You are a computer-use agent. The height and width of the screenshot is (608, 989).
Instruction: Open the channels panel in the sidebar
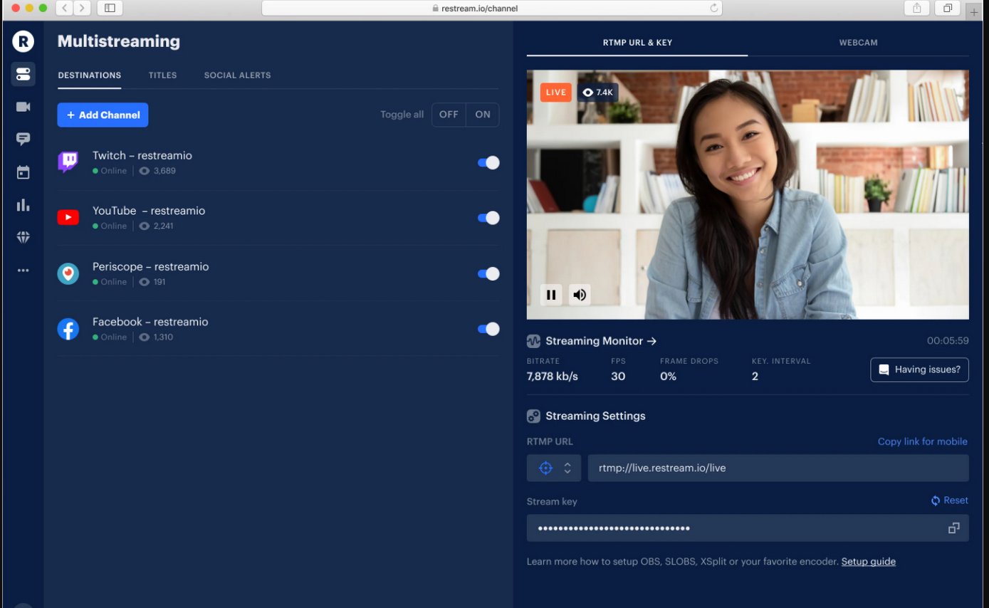coord(23,73)
